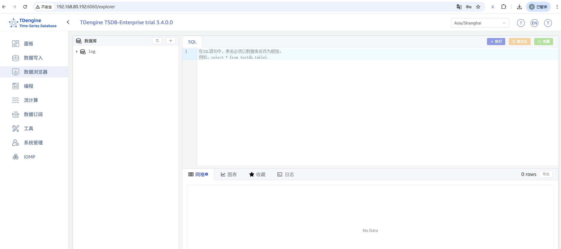Expand the log database tree node
The image size is (561, 249).
tap(77, 52)
